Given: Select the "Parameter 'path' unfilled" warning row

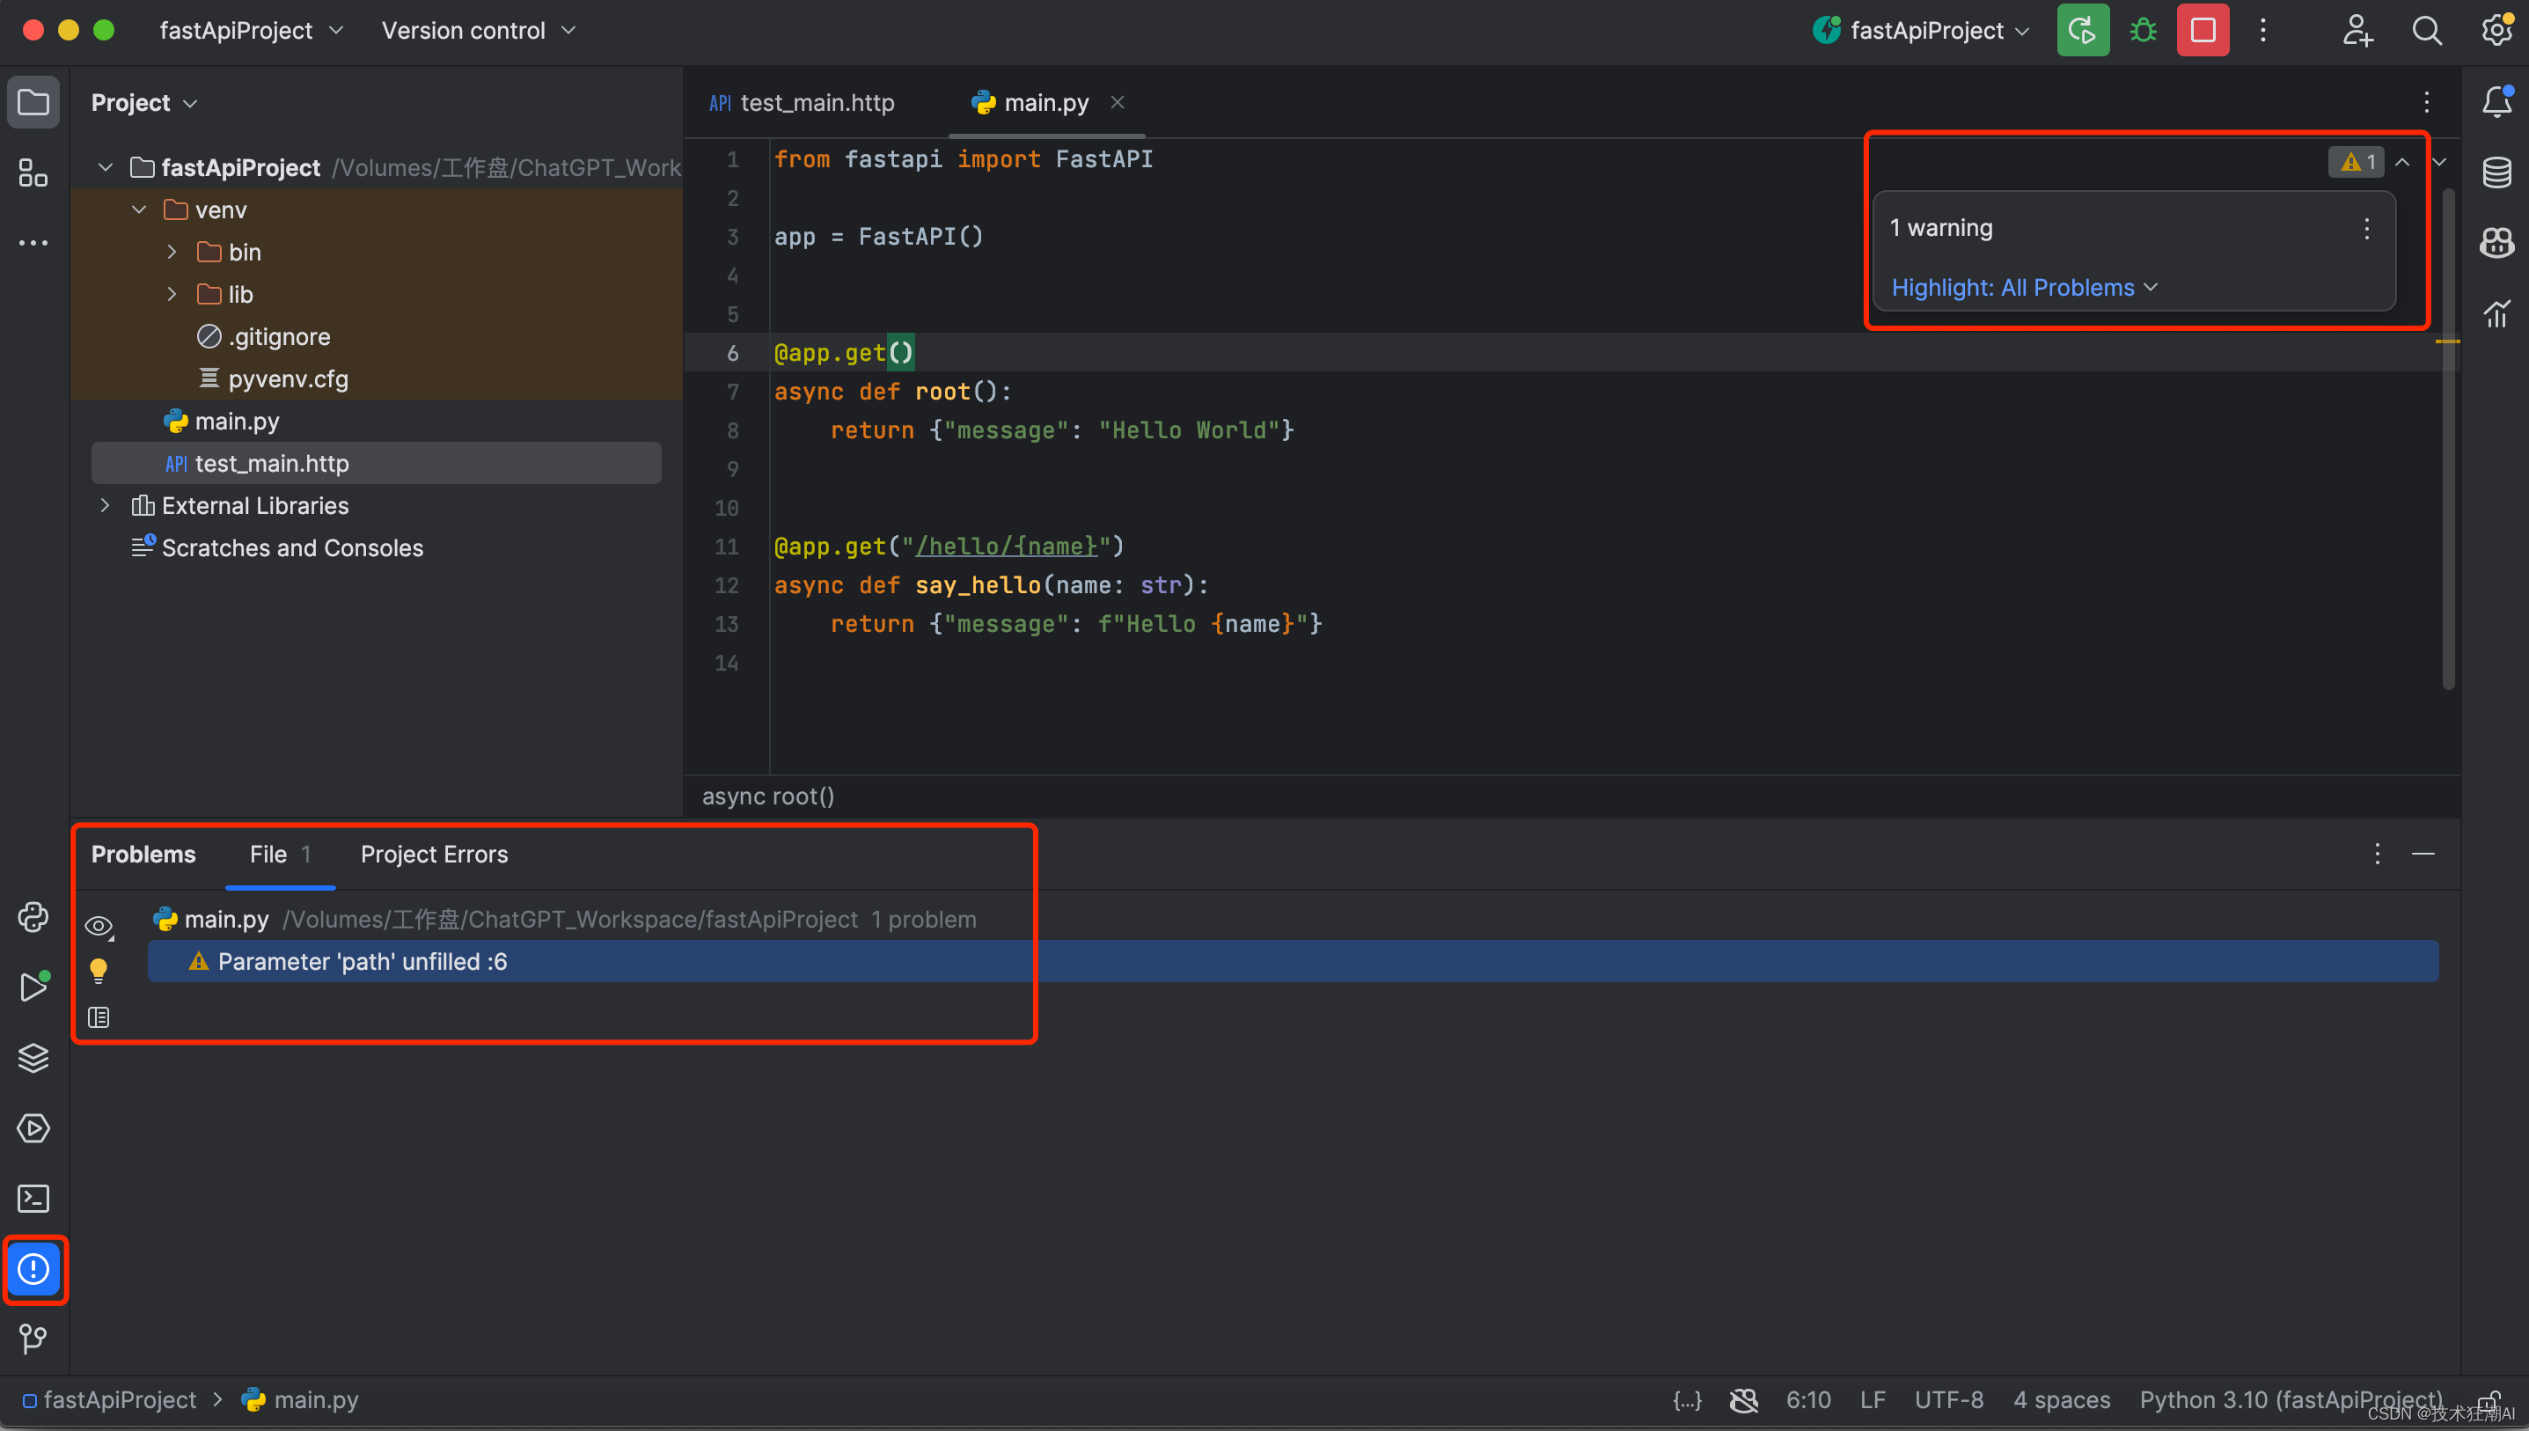Looking at the screenshot, I should click(363, 961).
